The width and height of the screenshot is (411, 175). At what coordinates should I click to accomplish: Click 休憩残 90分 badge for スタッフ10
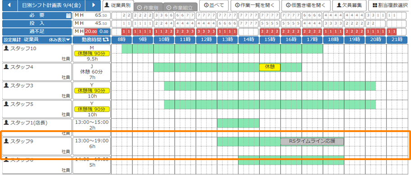coord(92,53)
